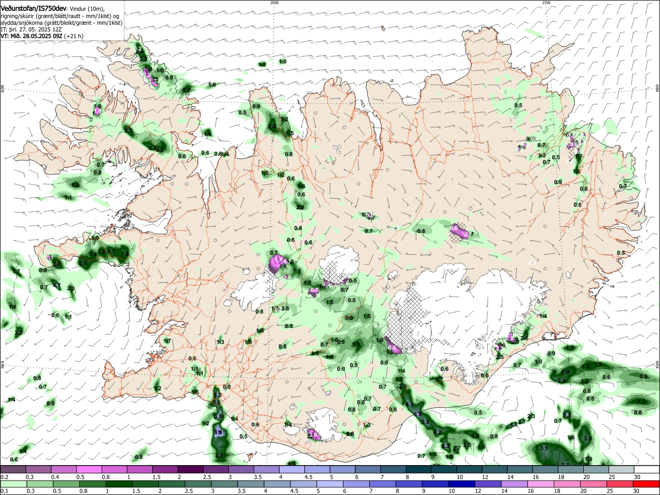Click the 4.7 precipitation value on the map
Viewport: 660px width, 495px height.
[57, 285]
